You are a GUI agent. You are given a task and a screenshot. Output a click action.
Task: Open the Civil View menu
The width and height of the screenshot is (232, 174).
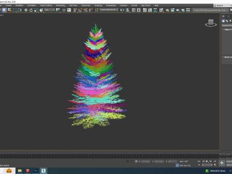click(x=73, y=5)
